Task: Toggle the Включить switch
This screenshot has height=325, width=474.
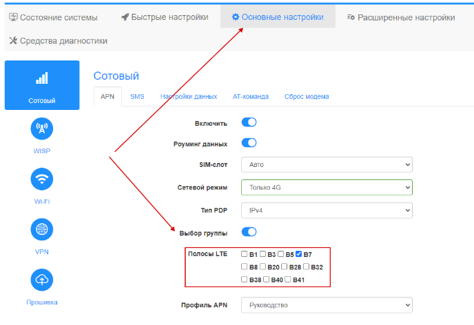Action: [x=249, y=122]
